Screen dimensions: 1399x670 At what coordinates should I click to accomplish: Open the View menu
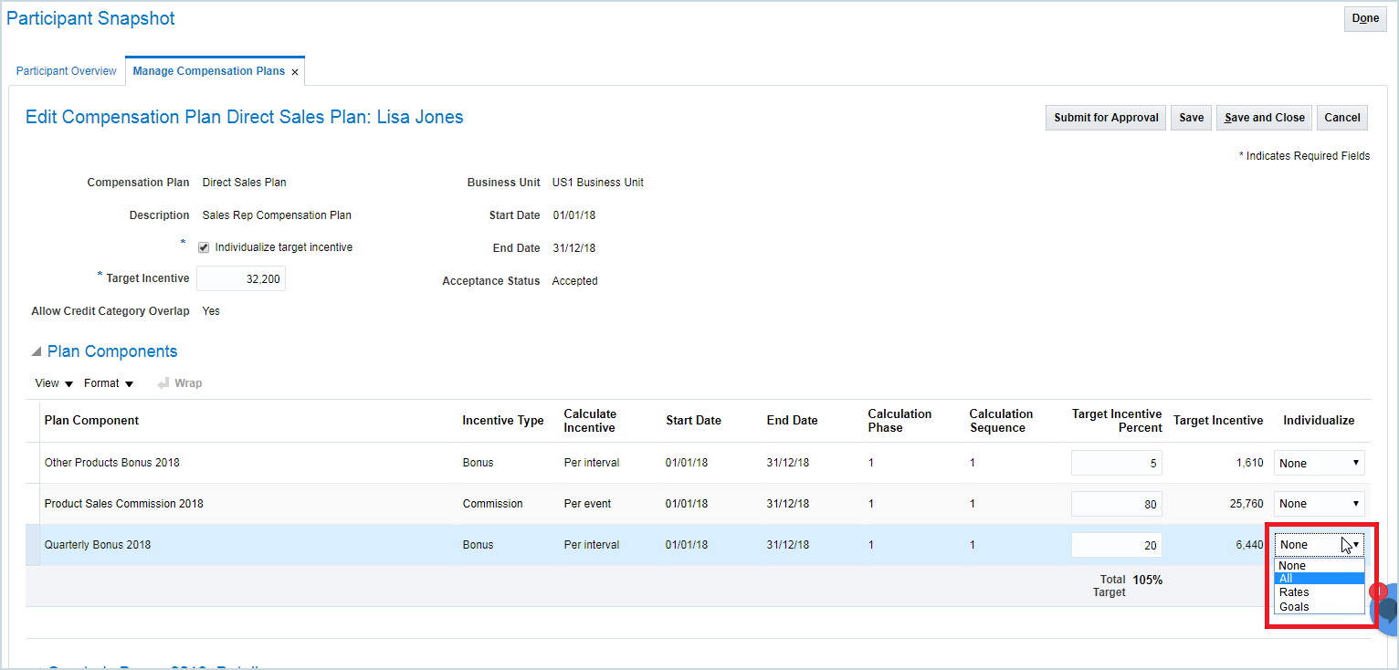pos(54,383)
